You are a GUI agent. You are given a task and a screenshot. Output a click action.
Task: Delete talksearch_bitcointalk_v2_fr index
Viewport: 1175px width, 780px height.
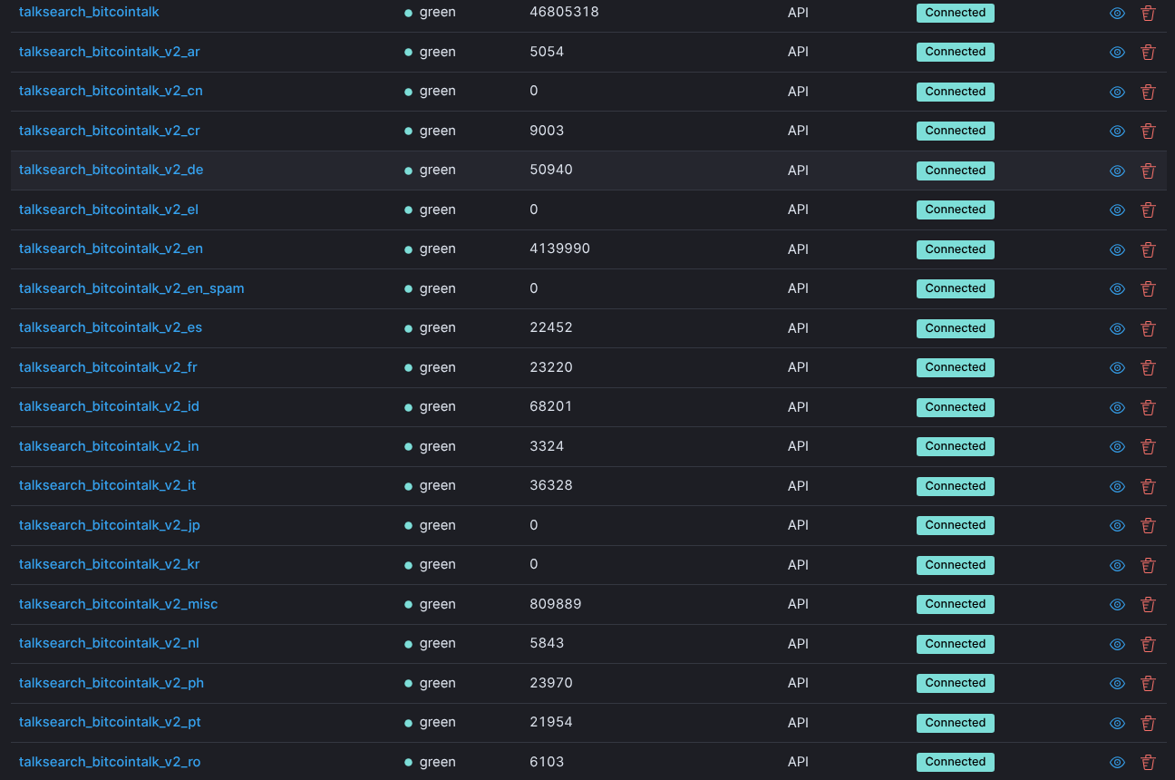point(1148,367)
